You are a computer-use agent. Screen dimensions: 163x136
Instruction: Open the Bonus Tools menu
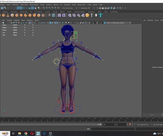(81, 5)
